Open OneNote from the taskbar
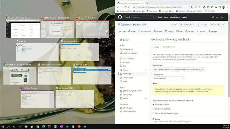The width and height of the screenshot is (230, 129). click(x=61, y=126)
